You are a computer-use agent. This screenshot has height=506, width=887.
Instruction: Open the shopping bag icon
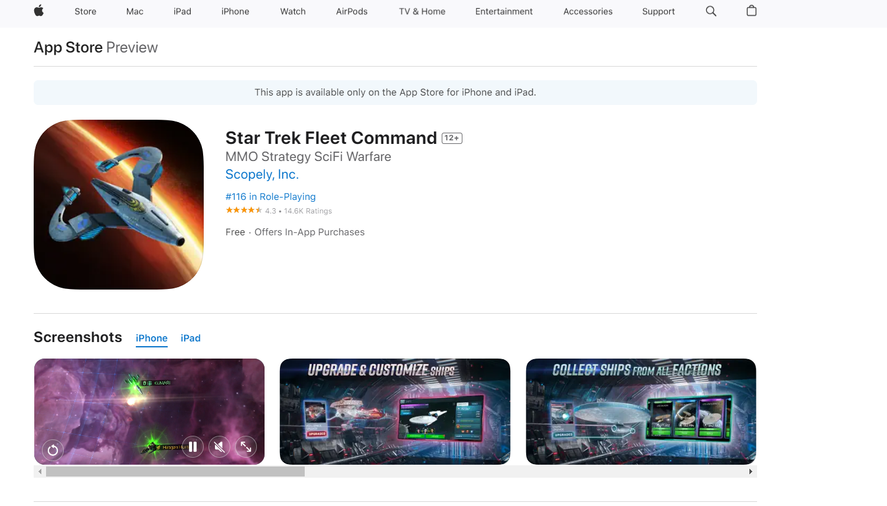coord(751,11)
